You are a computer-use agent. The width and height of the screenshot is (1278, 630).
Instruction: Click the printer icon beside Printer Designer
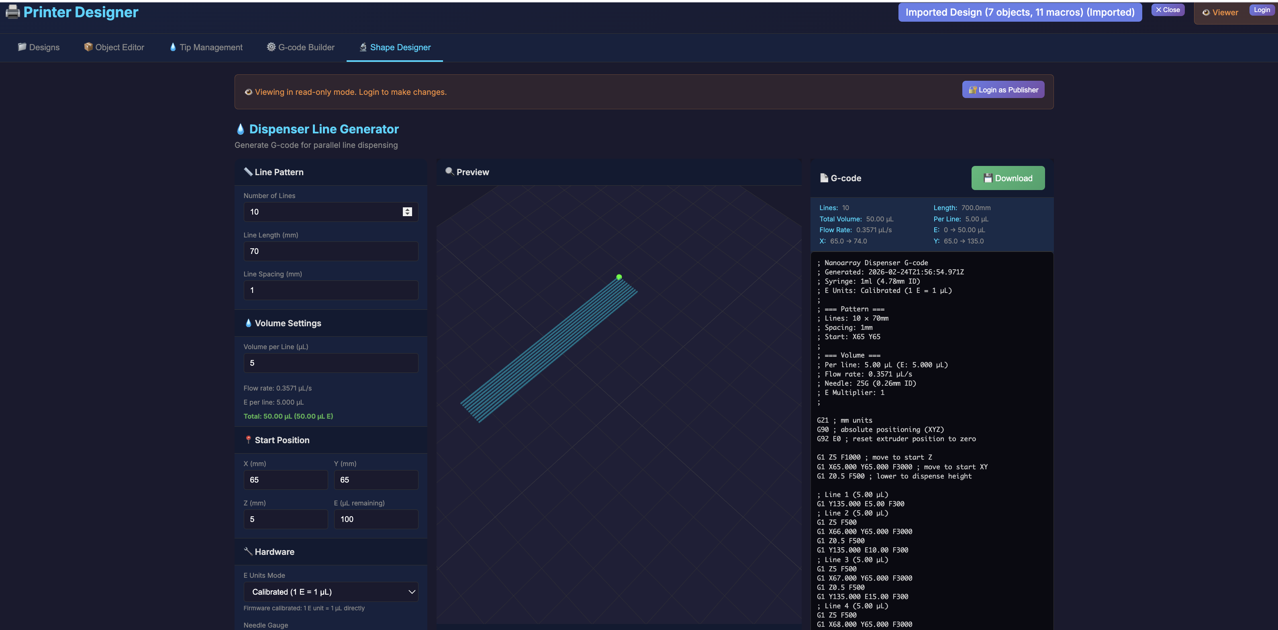[12, 12]
